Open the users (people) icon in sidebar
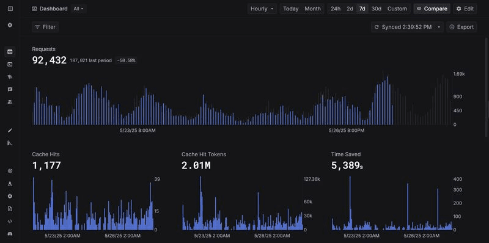Viewport: 489px width, 243px height. tap(10, 102)
